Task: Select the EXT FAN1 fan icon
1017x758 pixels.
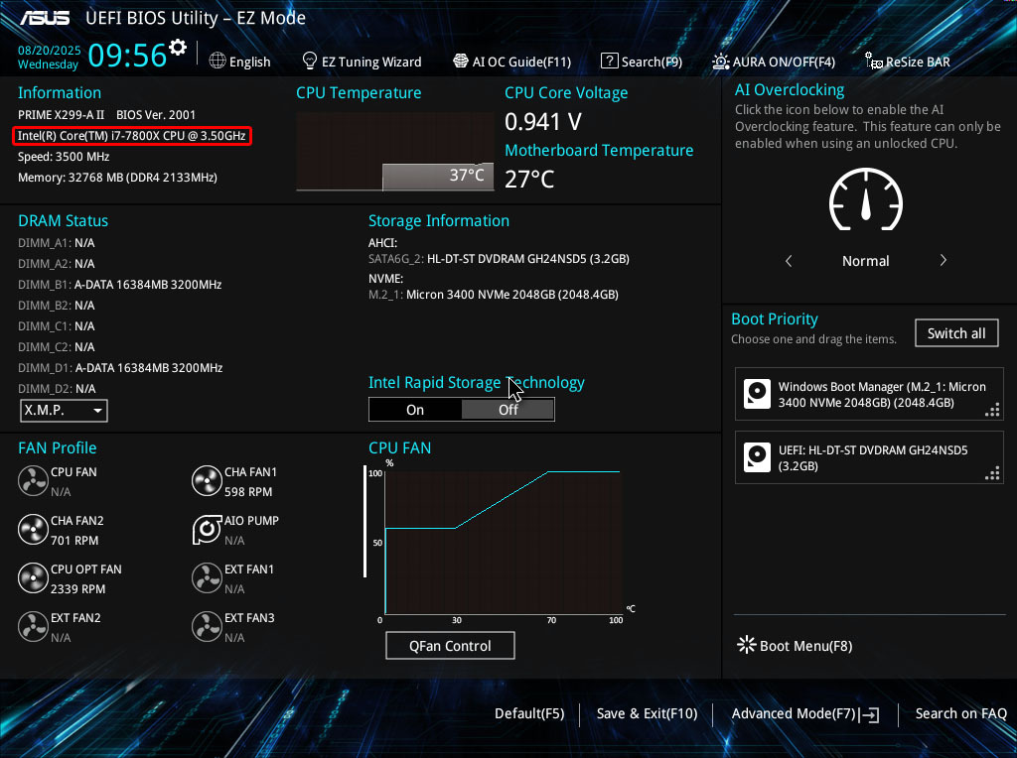Action: (x=207, y=578)
